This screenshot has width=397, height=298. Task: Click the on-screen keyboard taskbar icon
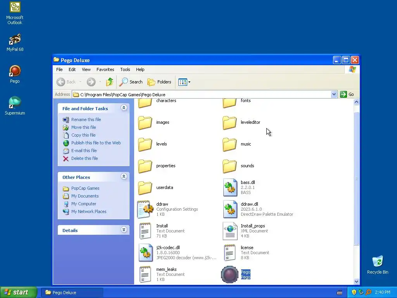pyautogui.click(x=340, y=293)
